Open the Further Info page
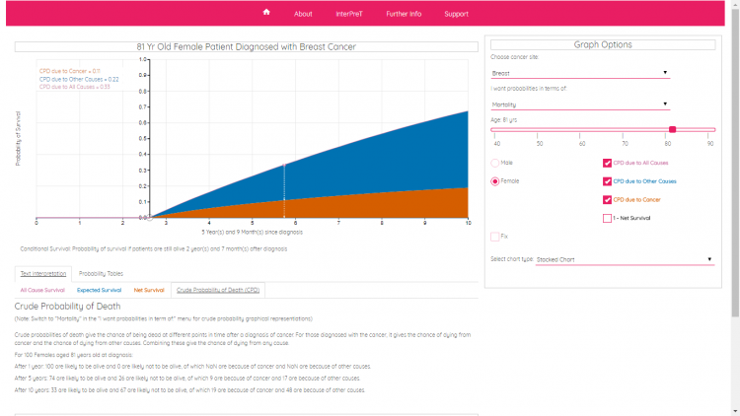This screenshot has width=740, height=416. [404, 14]
